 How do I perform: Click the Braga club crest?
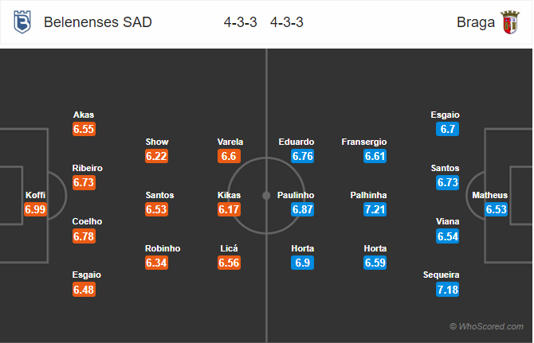tap(509, 22)
